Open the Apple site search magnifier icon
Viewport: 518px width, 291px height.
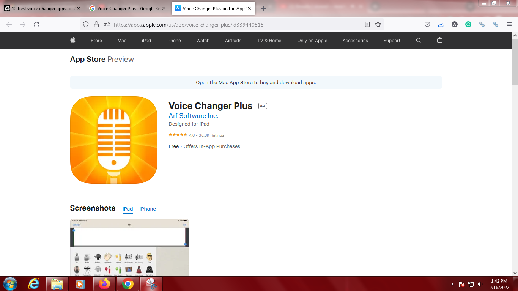(419, 41)
